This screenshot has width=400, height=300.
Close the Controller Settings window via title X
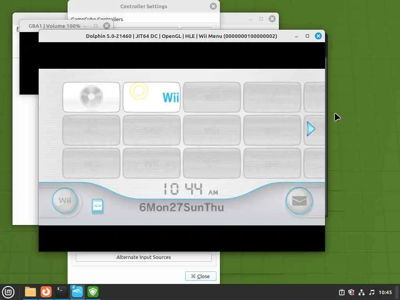pos(213,6)
